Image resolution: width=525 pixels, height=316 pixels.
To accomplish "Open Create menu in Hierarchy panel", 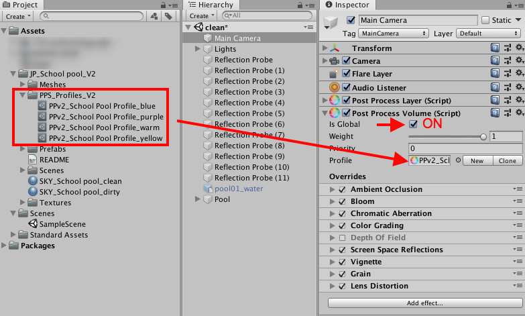I will pyautogui.click(x=202, y=15).
